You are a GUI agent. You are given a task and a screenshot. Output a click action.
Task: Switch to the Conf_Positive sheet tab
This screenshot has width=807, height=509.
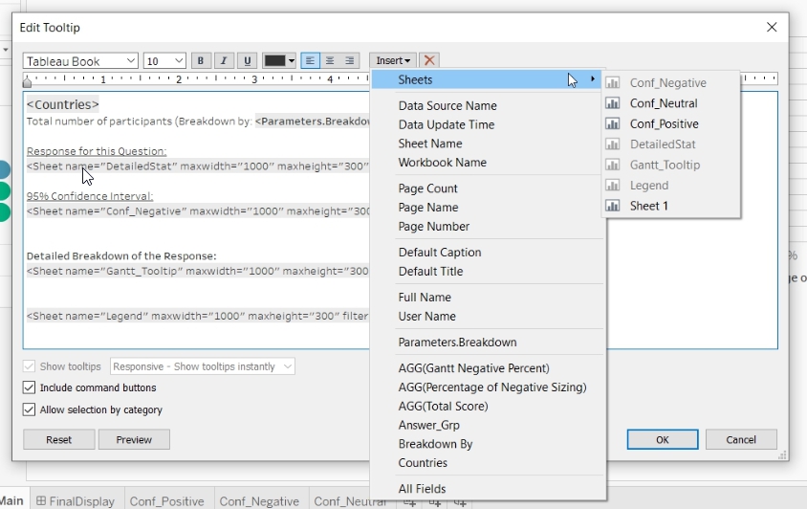coord(166,501)
